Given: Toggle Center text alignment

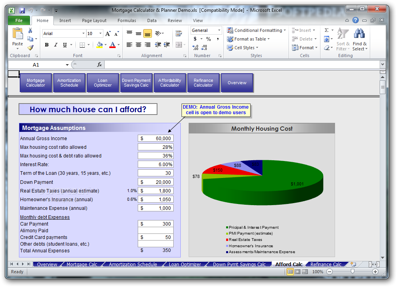Looking at the screenshot, I should tap(139, 45).
